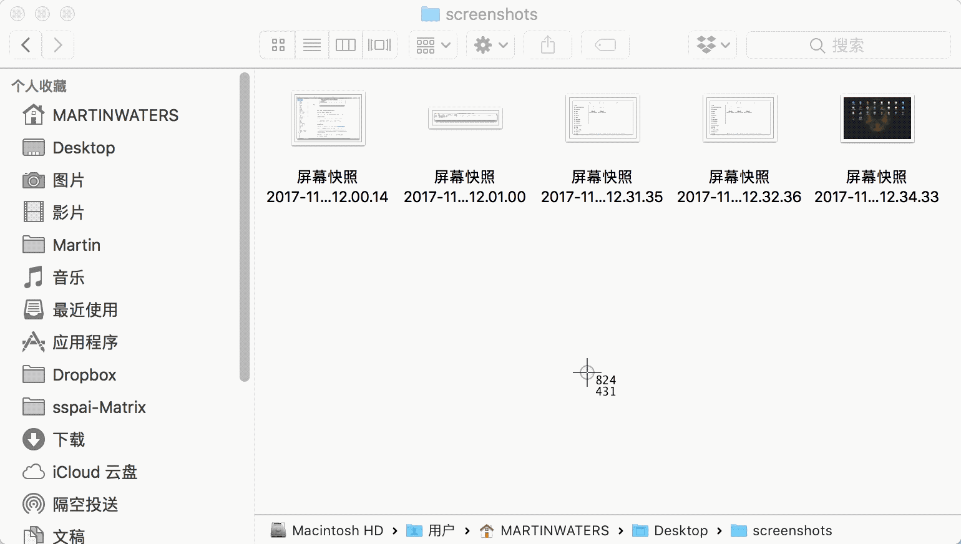Go back with the back arrow

click(26, 45)
